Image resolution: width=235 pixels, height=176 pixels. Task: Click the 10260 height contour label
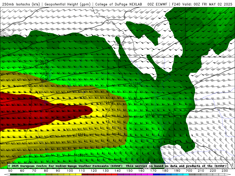[119, 45]
